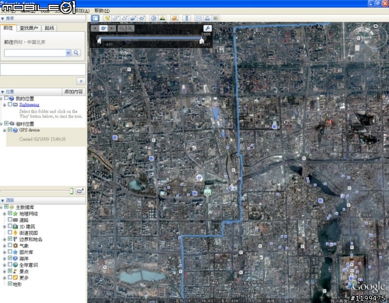Collapse the layers panel via its triangle
The image size is (389, 303).
point(2,200)
